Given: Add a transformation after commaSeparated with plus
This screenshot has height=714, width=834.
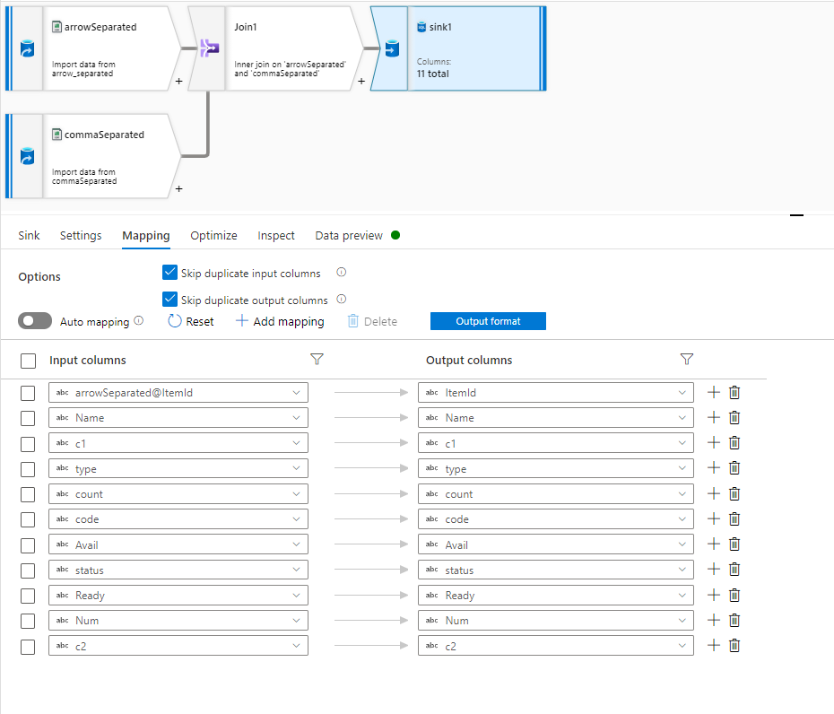Looking at the screenshot, I should tap(178, 188).
